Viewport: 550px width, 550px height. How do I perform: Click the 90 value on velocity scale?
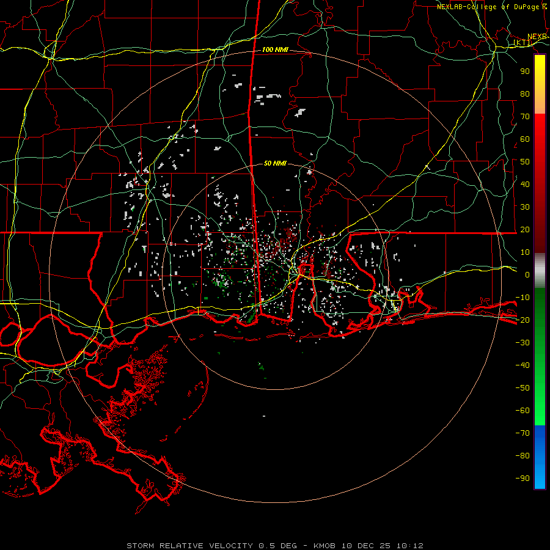(x=525, y=71)
